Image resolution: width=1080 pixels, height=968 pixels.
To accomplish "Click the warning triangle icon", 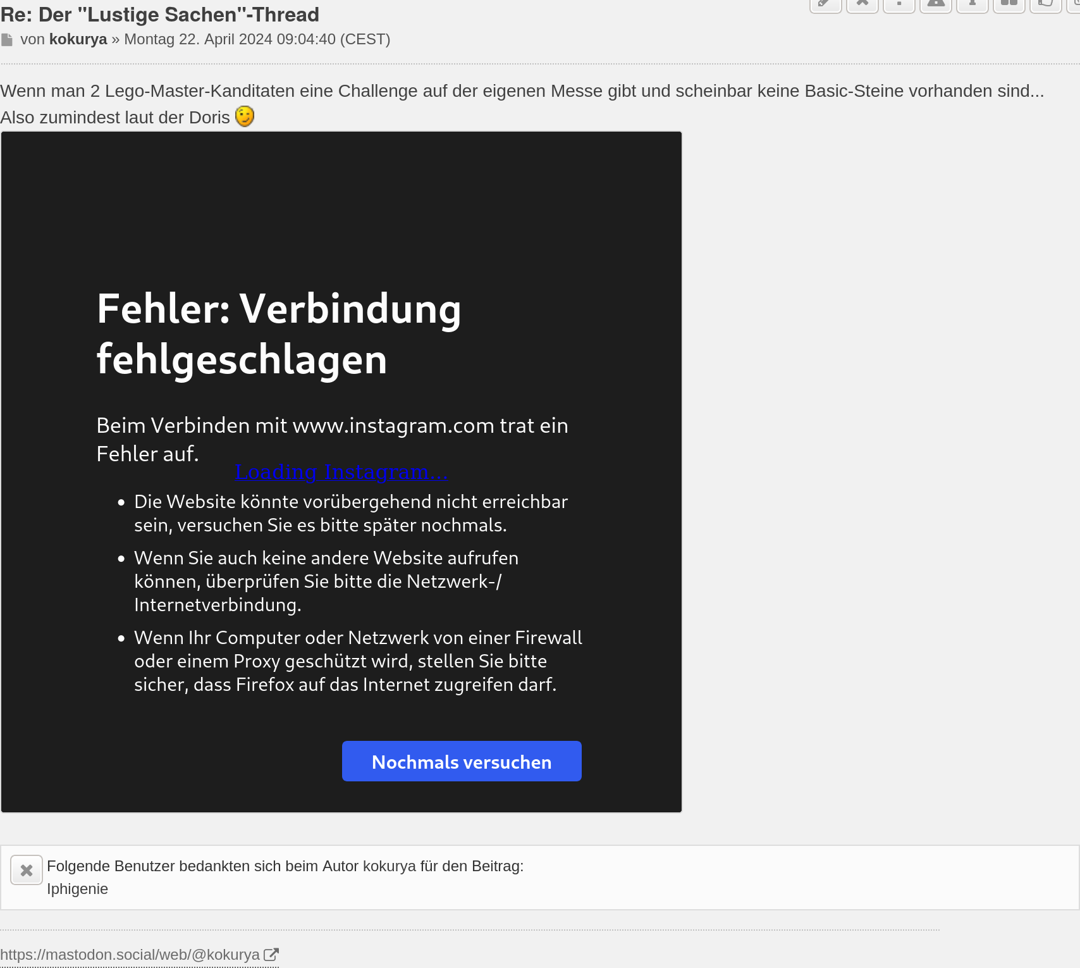I will 936,4.
